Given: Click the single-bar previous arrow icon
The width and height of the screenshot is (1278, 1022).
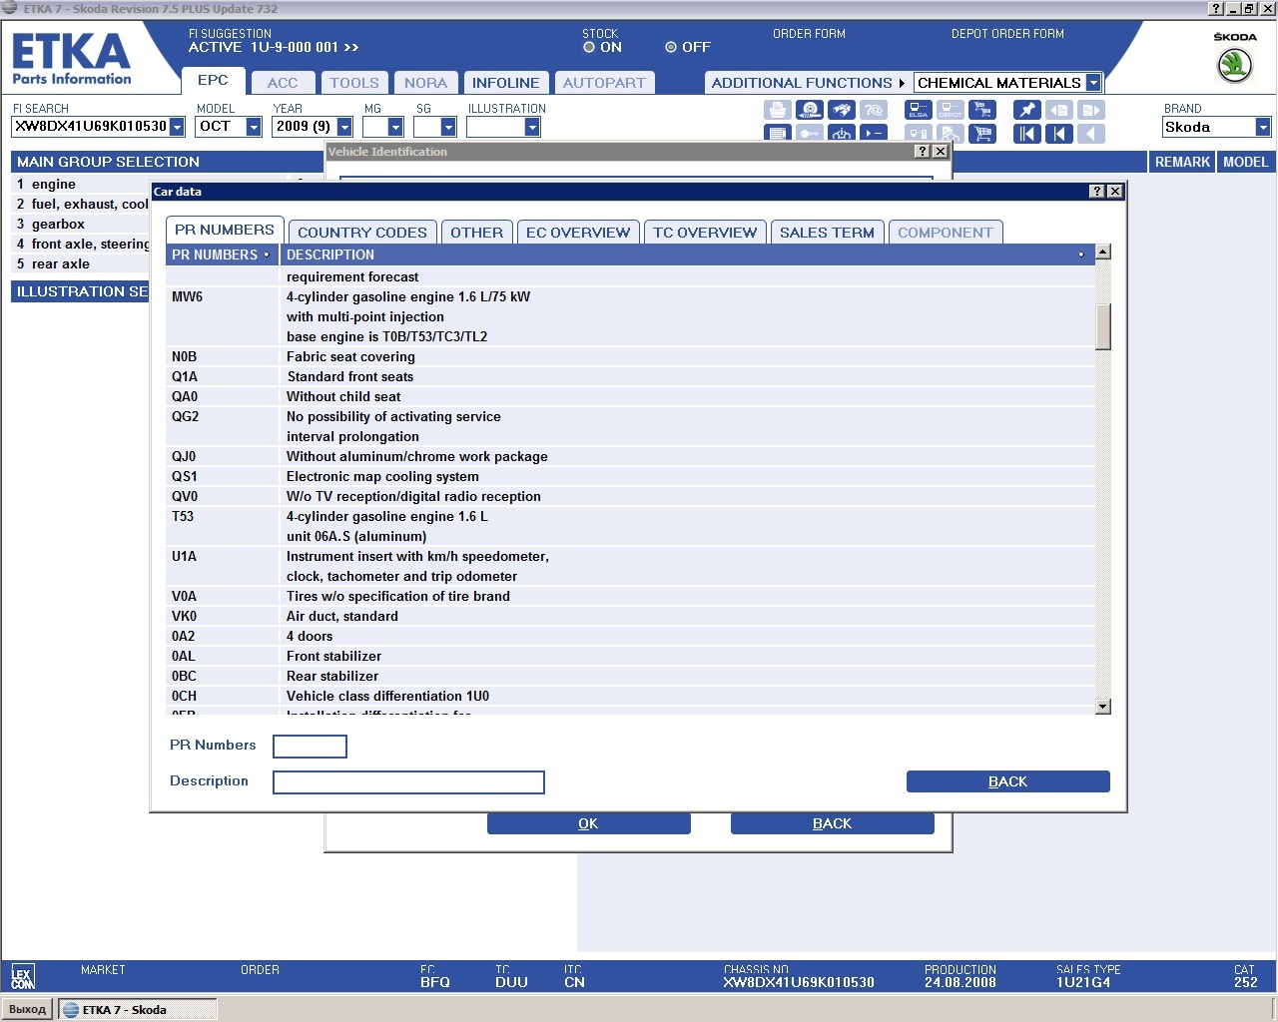Looking at the screenshot, I should (1059, 134).
